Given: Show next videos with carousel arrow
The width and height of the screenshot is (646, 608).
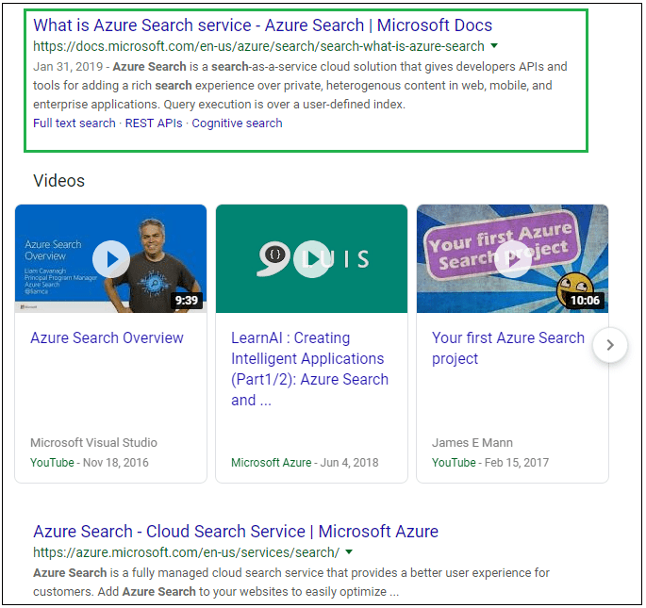Looking at the screenshot, I should pos(610,345).
